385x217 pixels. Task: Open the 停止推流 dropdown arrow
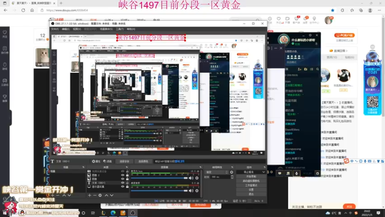point(263,172)
